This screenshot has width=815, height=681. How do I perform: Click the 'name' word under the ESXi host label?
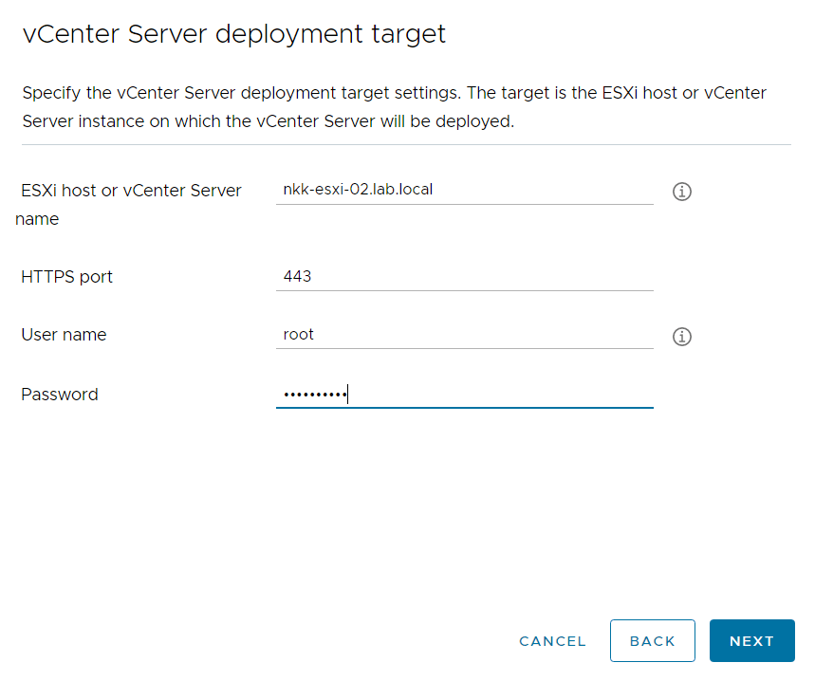37,219
